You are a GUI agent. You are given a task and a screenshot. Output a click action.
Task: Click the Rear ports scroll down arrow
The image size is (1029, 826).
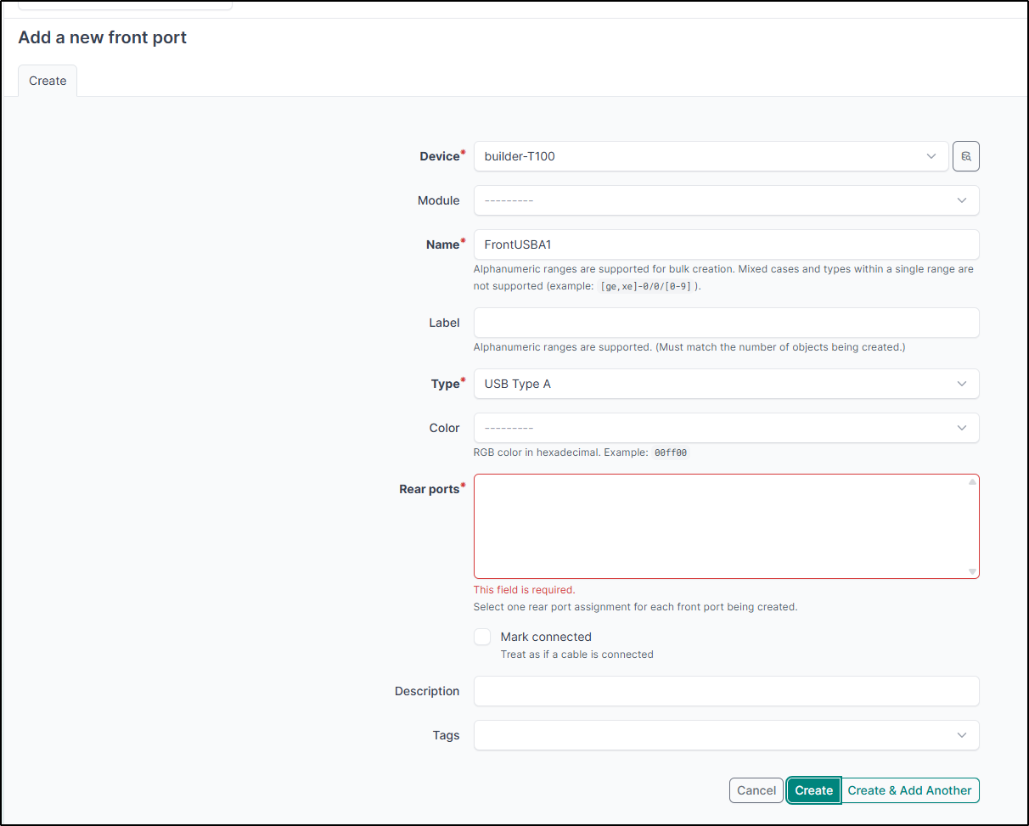[x=972, y=571]
